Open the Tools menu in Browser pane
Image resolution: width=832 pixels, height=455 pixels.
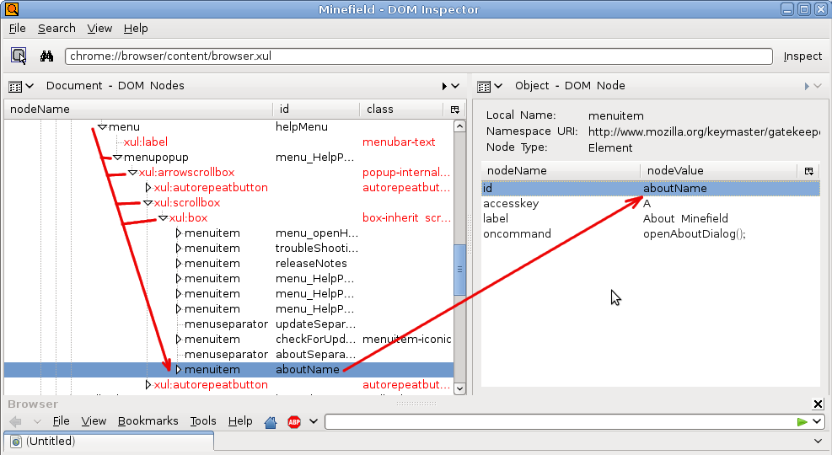(x=203, y=421)
